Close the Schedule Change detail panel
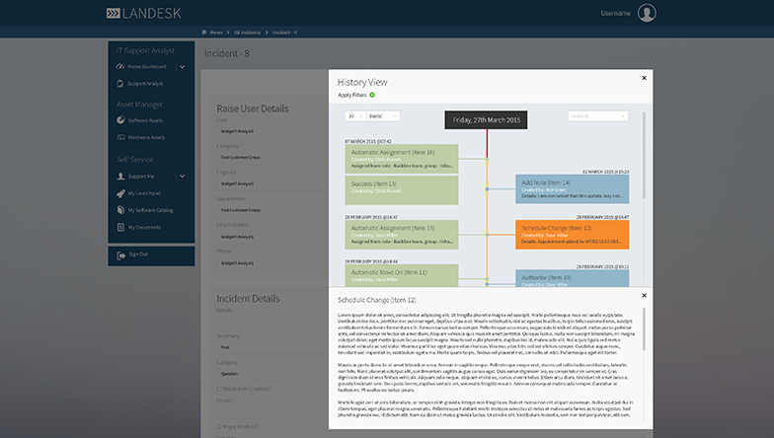Image resolution: width=774 pixels, height=438 pixels. coord(645,294)
